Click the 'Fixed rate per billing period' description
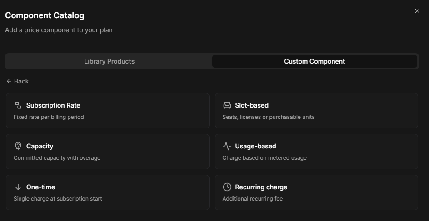The width and height of the screenshot is (429, 221). coord(49,117)
